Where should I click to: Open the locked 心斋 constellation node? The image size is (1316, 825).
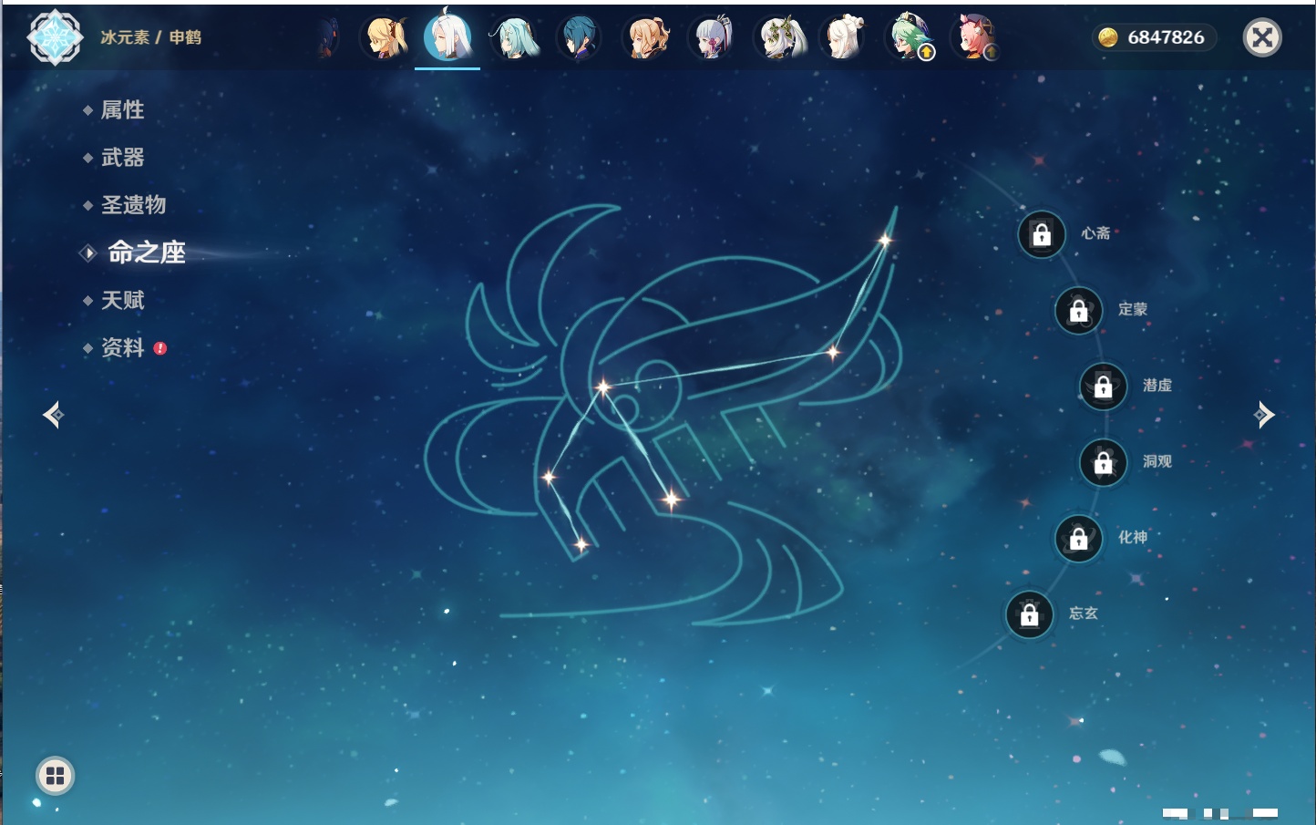pos(1042,234)
